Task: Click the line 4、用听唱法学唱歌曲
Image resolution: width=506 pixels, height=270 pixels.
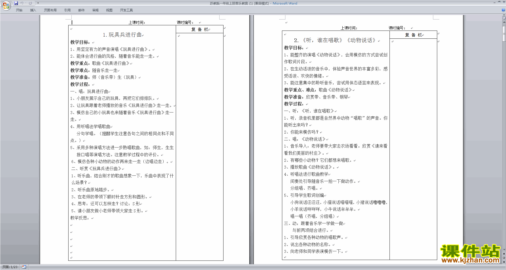Action: (x=90, y=127)
